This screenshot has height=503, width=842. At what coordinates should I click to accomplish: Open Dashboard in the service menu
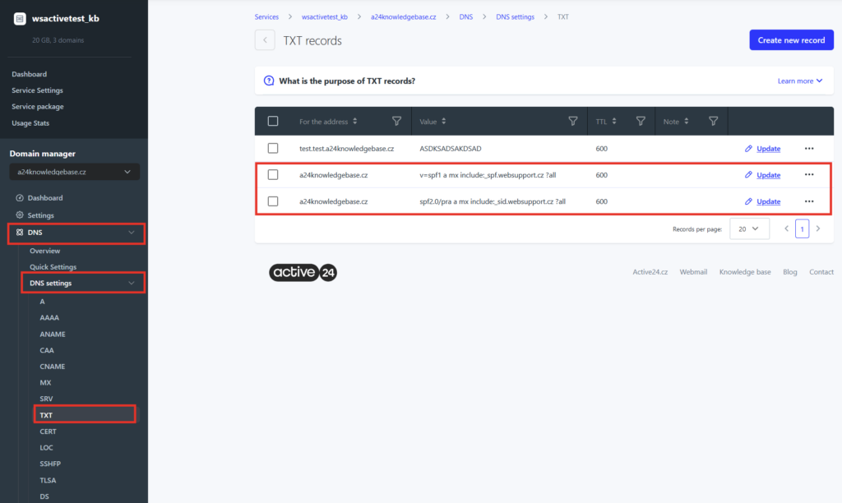click(29, 74)
